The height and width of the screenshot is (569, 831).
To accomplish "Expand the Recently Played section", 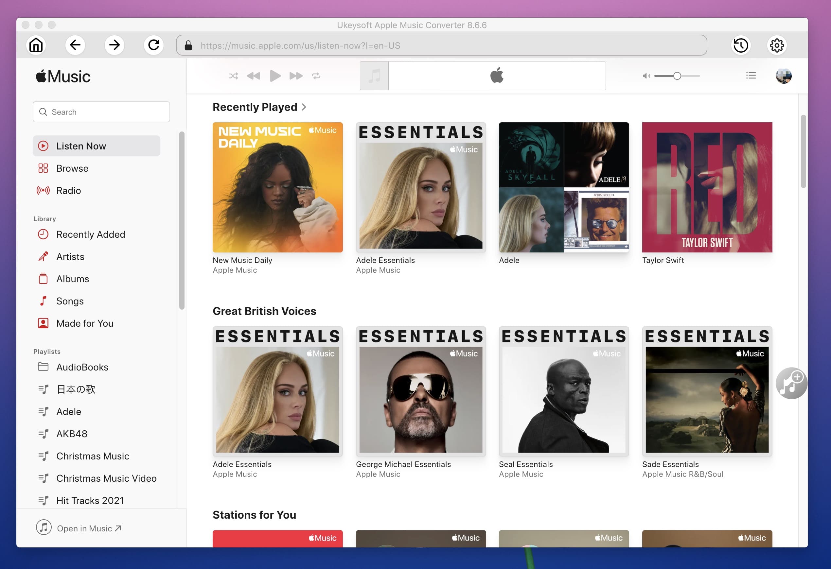I will 306,107.
